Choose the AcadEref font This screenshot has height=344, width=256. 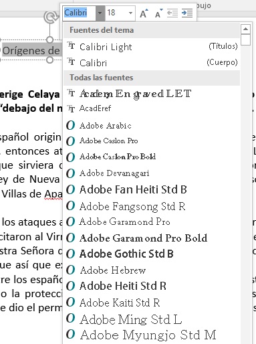pyautogui.click(x=152, y=108)
